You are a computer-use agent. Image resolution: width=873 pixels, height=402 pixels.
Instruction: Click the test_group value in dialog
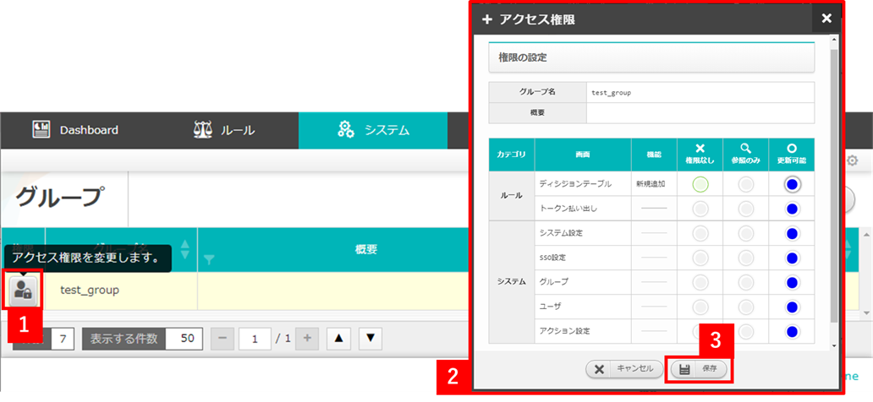click(x=612, y=93)
